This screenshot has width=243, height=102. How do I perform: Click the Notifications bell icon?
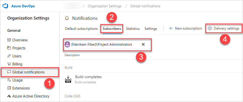tap(67, 18)
